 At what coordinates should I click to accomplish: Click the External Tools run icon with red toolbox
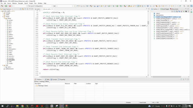tap(125, 6)
